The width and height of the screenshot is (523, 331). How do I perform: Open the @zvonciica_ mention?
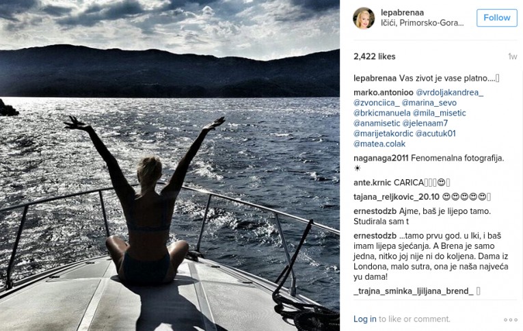[376, 103]
